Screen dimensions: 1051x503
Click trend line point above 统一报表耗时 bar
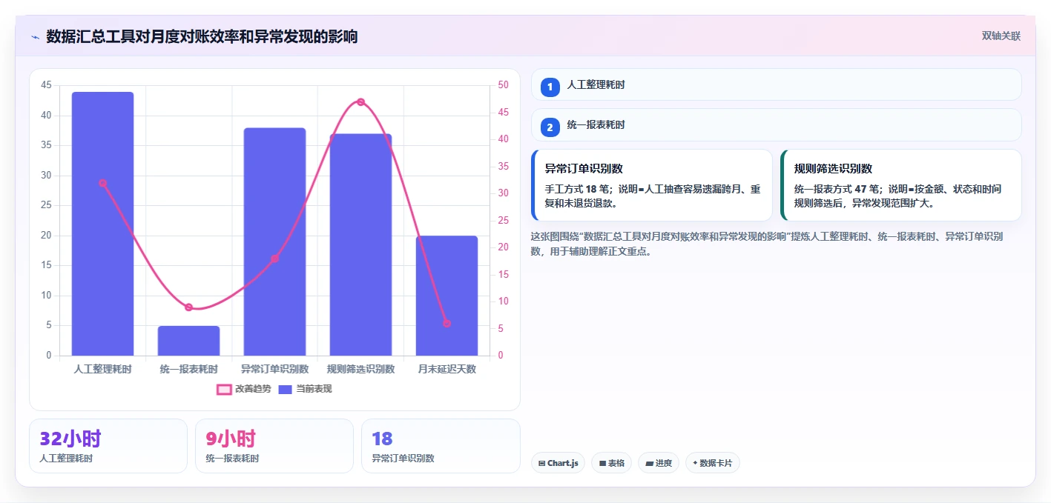pos(188,307)
